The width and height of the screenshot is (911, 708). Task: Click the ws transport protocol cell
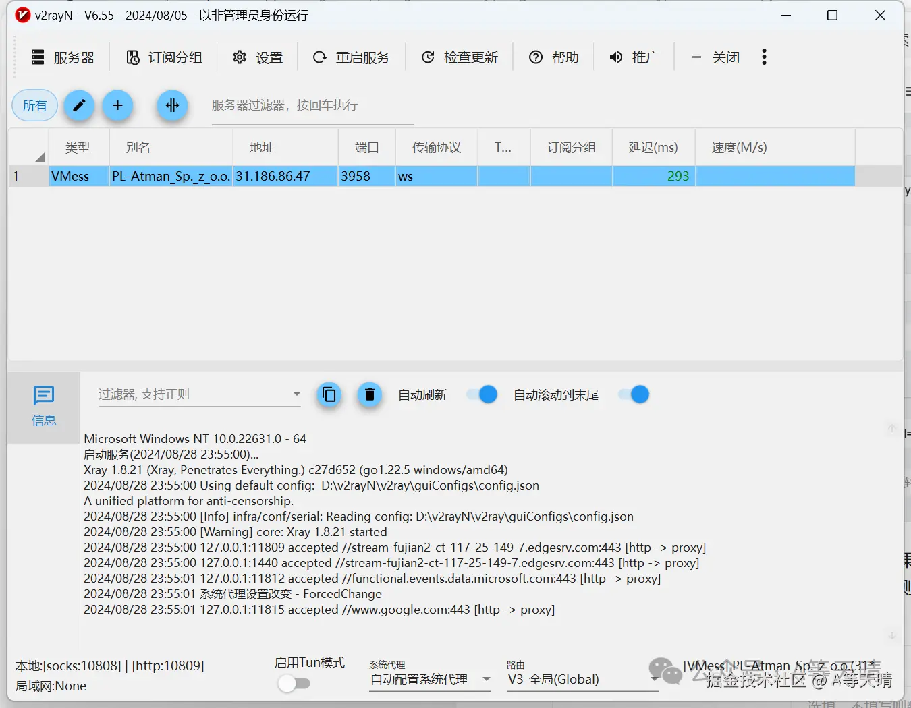tap(437, 176)
